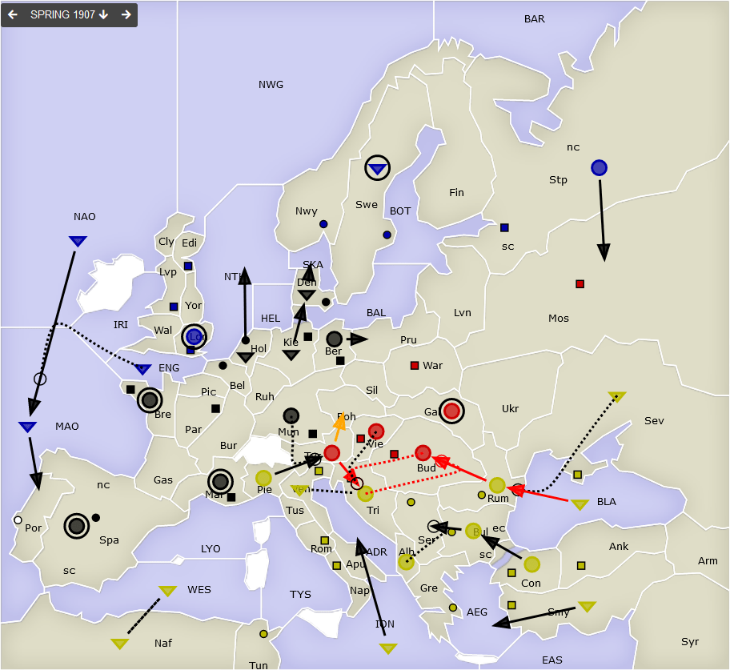730x670 pixels.
Task: Click the red supply center in Warsaw
Action: pos(414,366)
